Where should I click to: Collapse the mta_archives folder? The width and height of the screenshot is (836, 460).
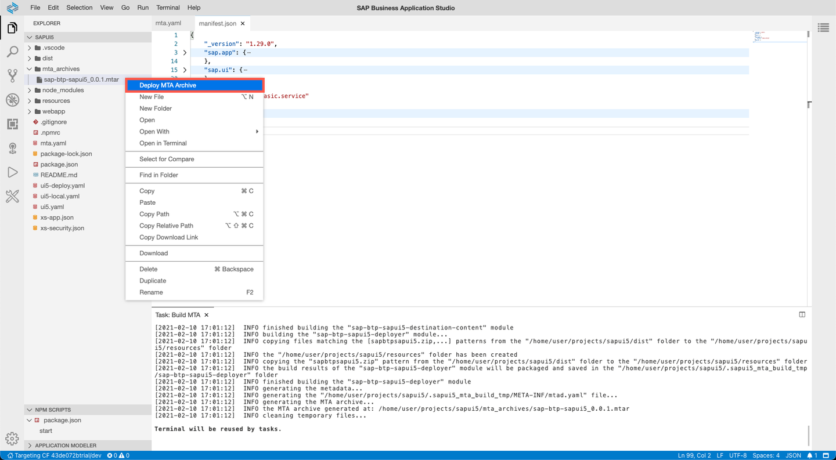click(x=30, y=69)
